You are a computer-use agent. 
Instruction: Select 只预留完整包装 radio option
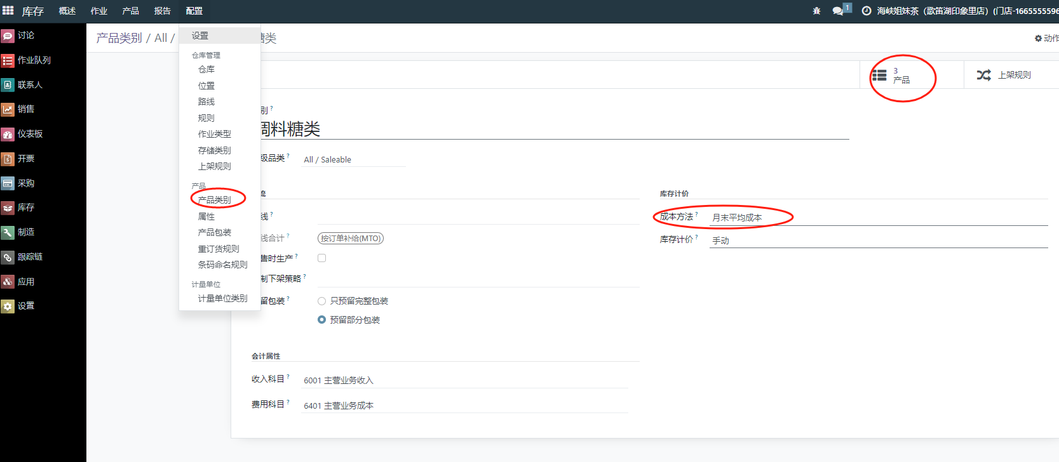(322, 301)
